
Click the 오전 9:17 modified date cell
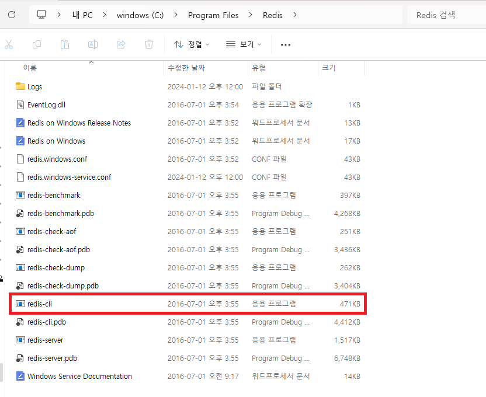(203, 376)
